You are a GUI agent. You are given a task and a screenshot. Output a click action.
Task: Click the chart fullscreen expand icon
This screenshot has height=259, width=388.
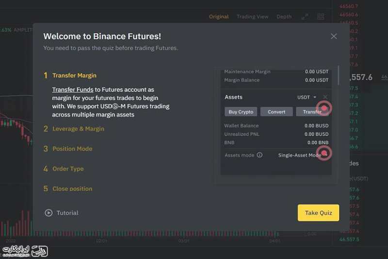pyautogui.click(x=305, y=17)
